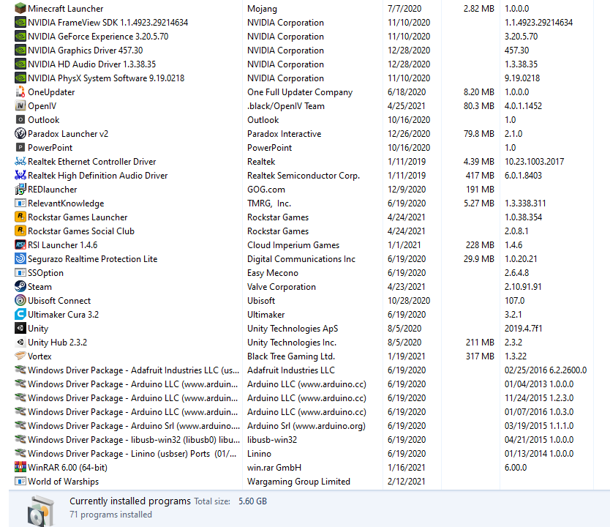Click the NVIDIA Graphics Driver 457.30 icon
610x527 pixels.
click(x=20, y=51)
